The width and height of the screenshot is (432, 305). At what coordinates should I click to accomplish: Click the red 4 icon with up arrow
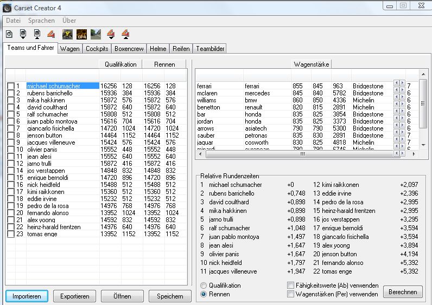pos(125,35)
